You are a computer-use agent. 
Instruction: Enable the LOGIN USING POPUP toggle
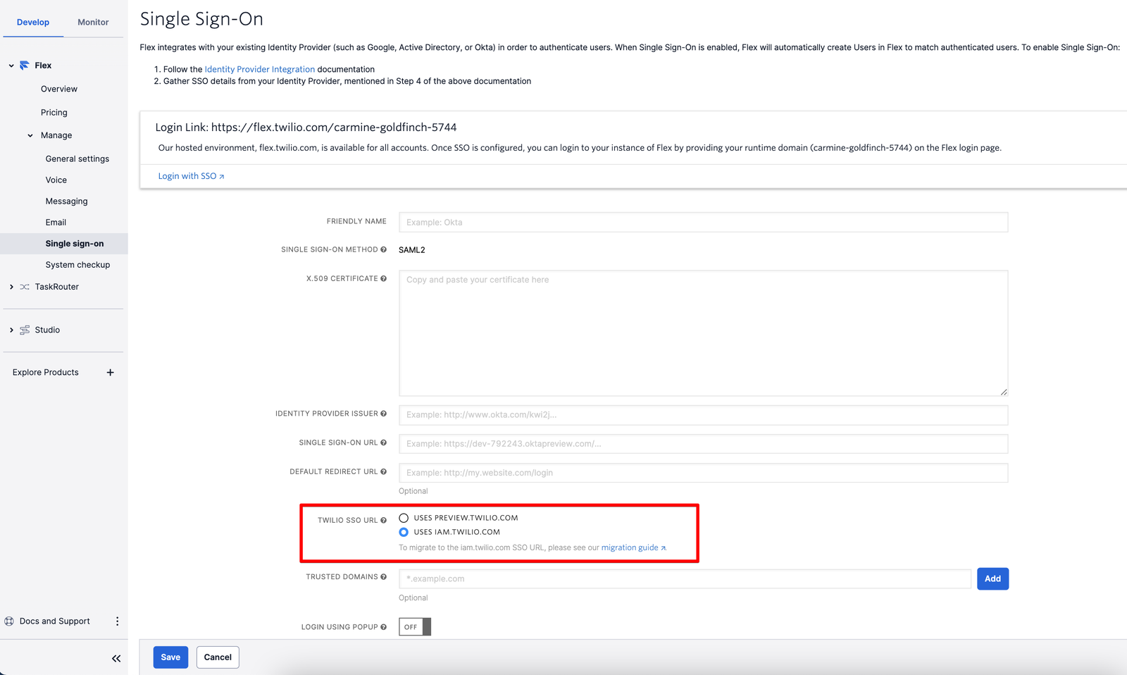pyautogui.click(x=414, y=626)
